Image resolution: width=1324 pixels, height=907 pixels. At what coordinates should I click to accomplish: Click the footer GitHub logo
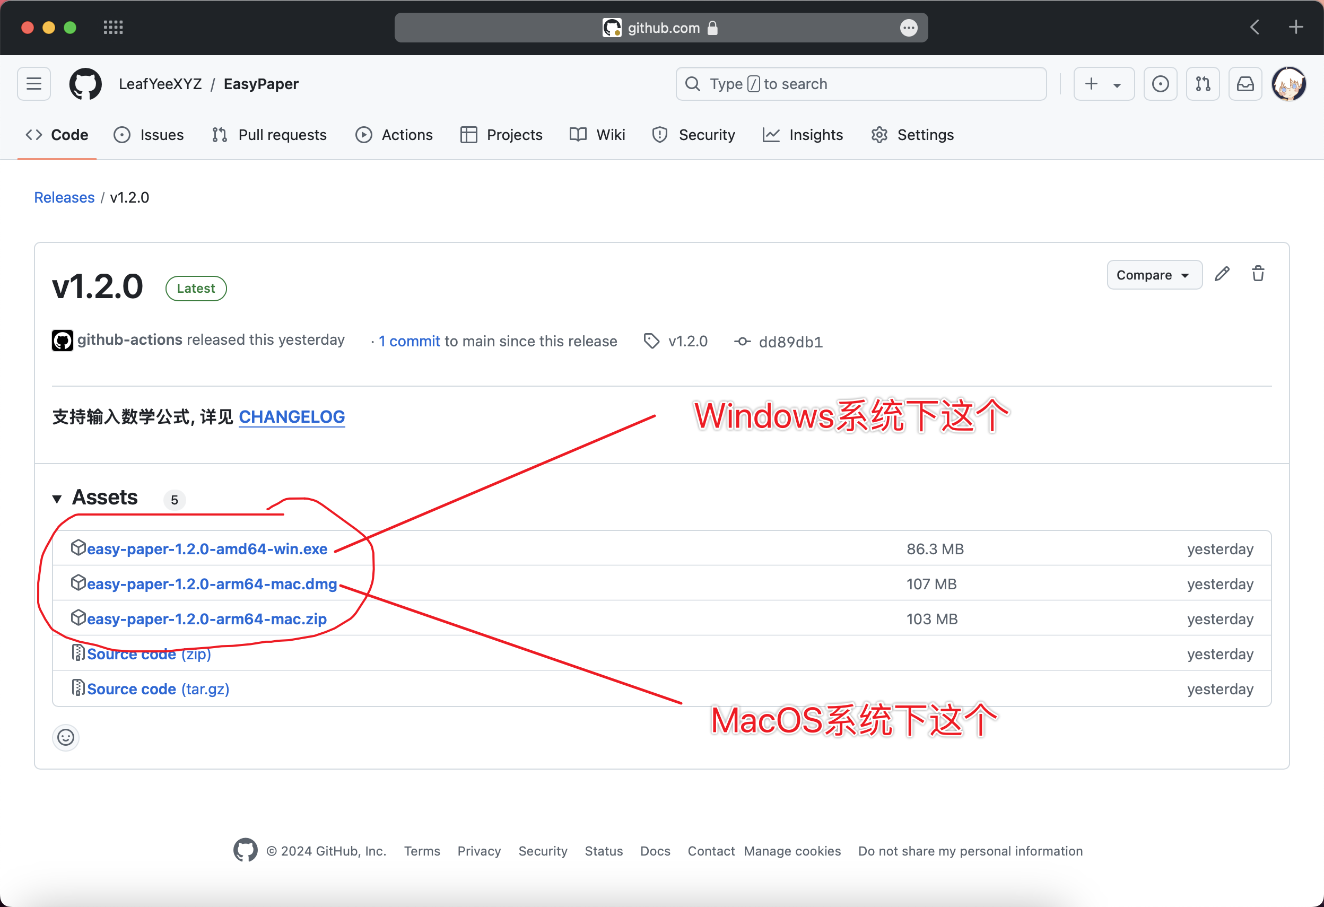tap(245, 850)
